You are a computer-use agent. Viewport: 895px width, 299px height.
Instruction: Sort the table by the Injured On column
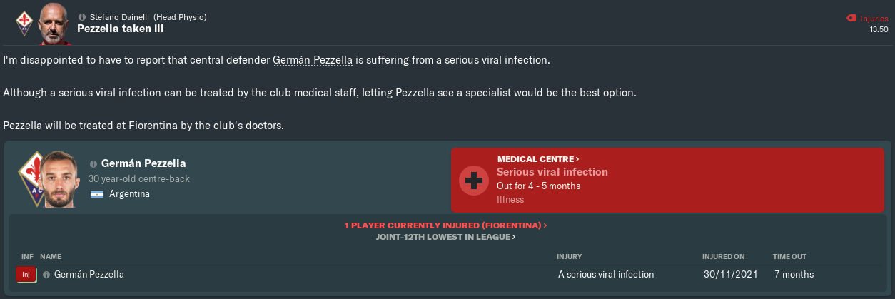click(723, 255)
